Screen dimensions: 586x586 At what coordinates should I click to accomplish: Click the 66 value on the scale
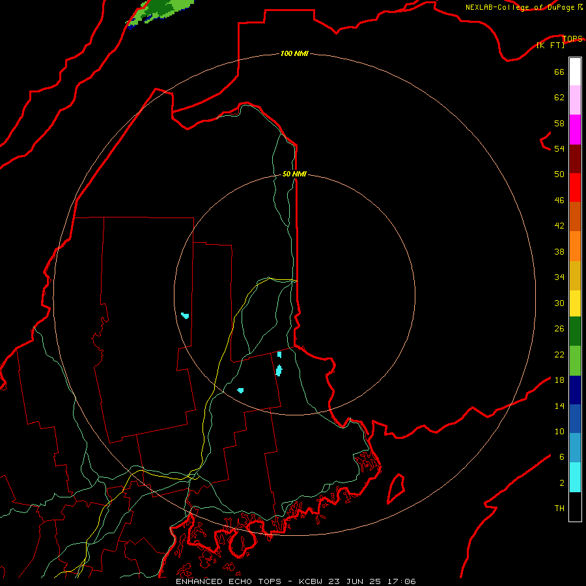559,72
